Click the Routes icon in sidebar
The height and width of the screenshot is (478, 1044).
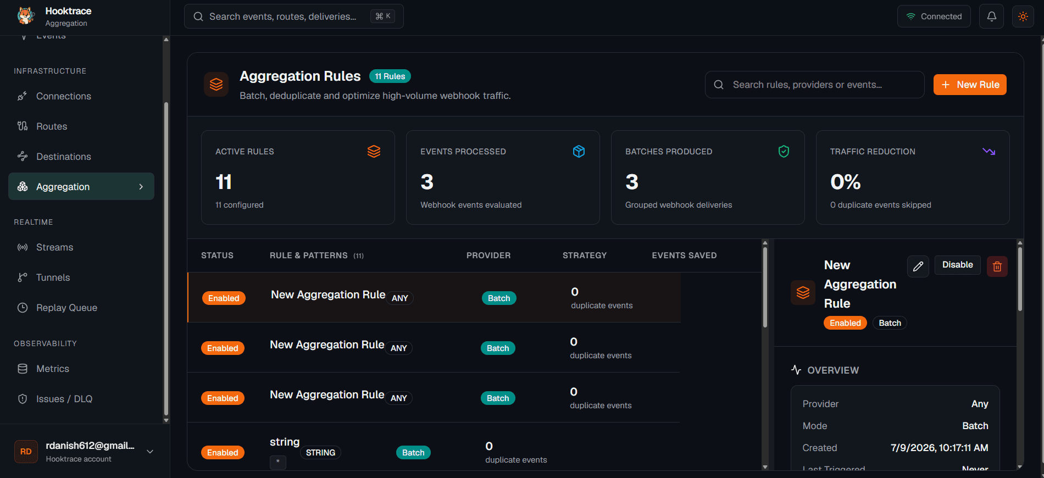(23, 126)
